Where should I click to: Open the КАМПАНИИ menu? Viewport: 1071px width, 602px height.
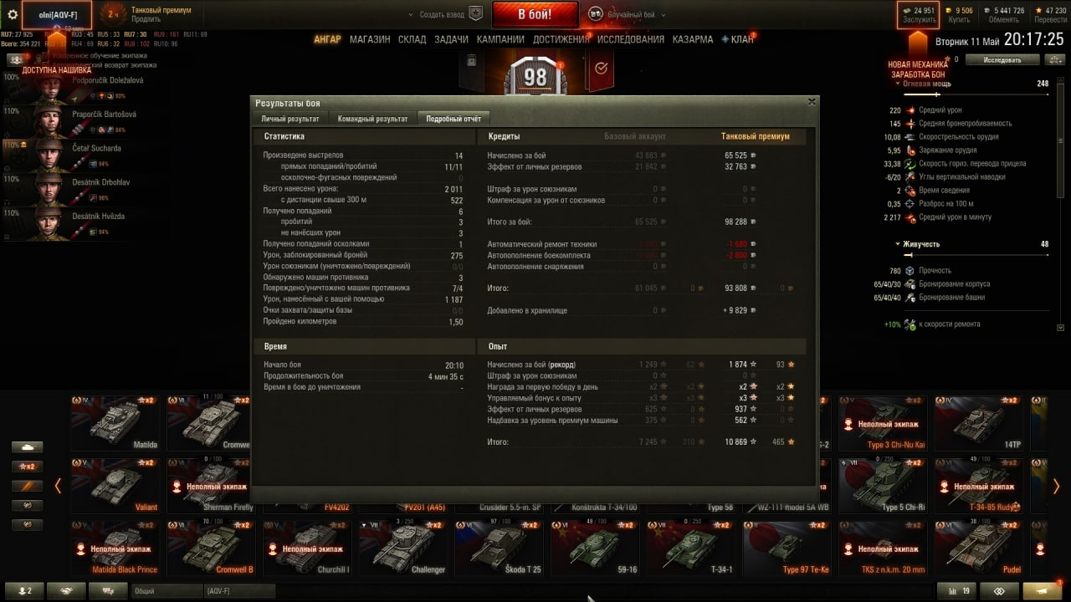500,39
